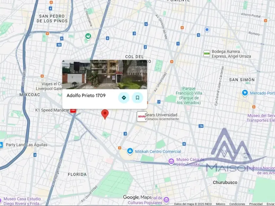
Task: Click the 4A route badge
Action: tap(59, 45)
